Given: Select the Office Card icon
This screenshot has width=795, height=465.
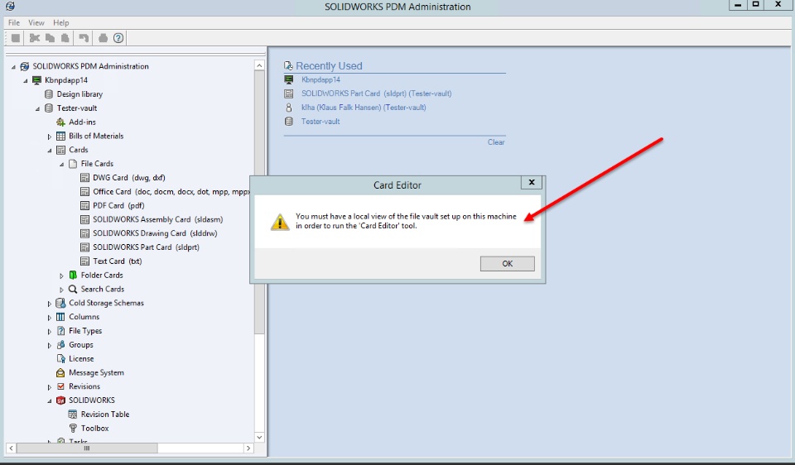Looking at the screenshot, I should tap(84, 191).
